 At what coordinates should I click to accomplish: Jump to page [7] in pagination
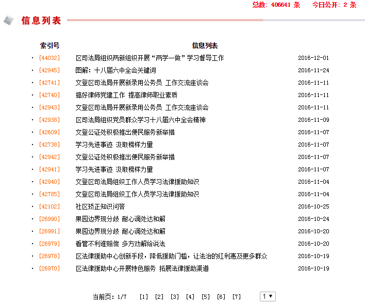(x=237, y=297)
